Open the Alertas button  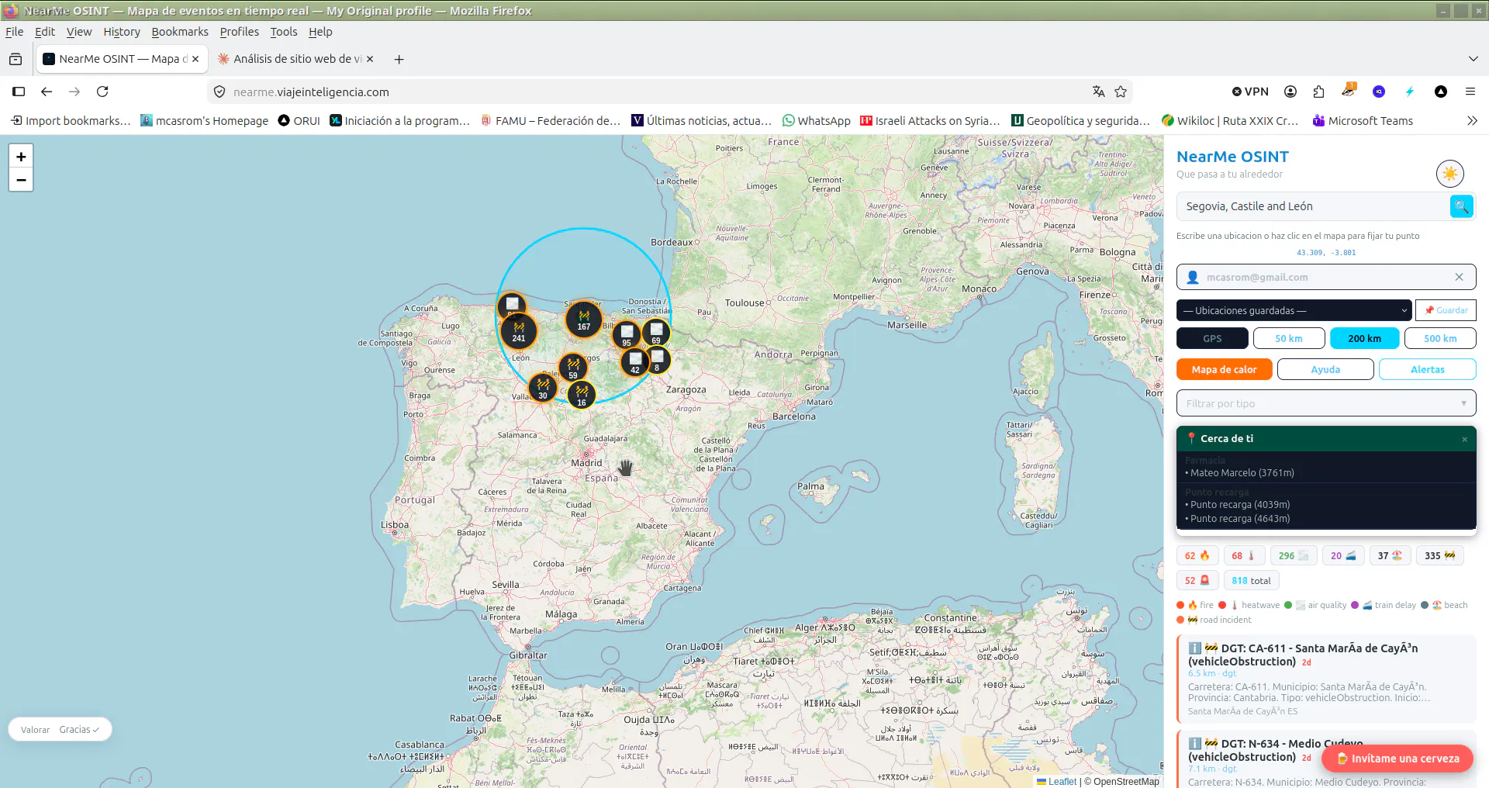pyautogui.click(x=1427, y=369)
